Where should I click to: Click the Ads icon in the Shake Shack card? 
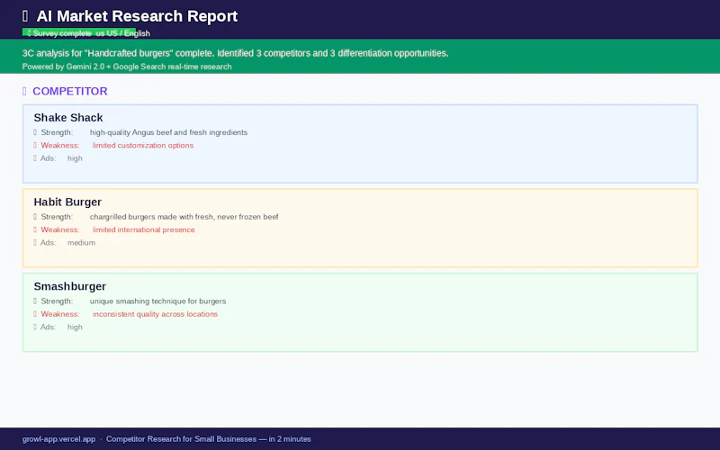[35, 158]
